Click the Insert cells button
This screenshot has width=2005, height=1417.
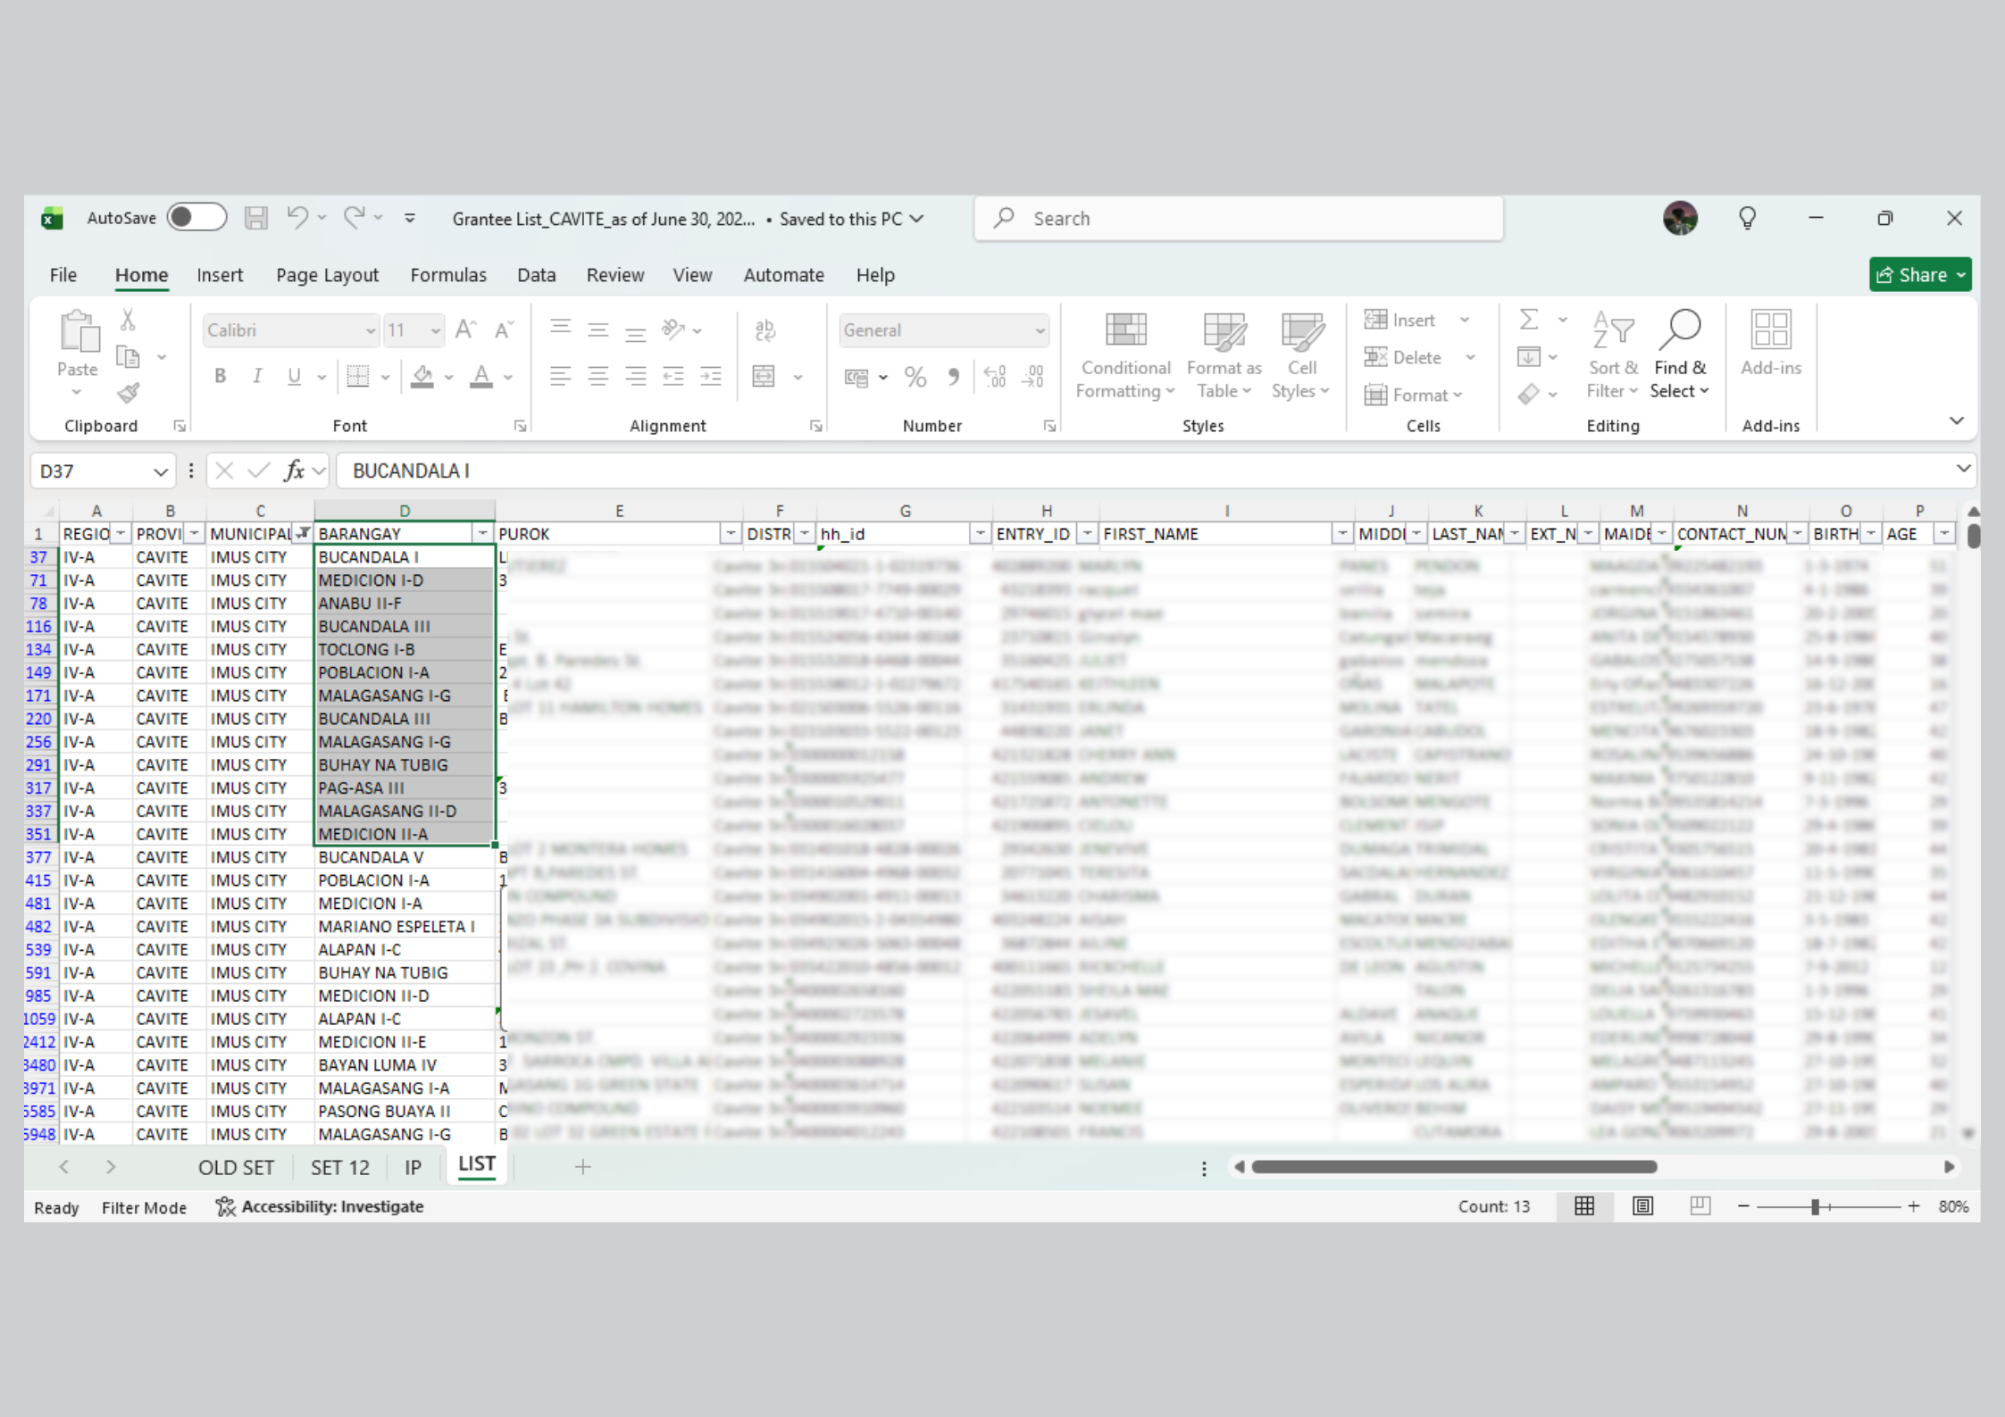pyautogui.click(x=1399, y=320)
